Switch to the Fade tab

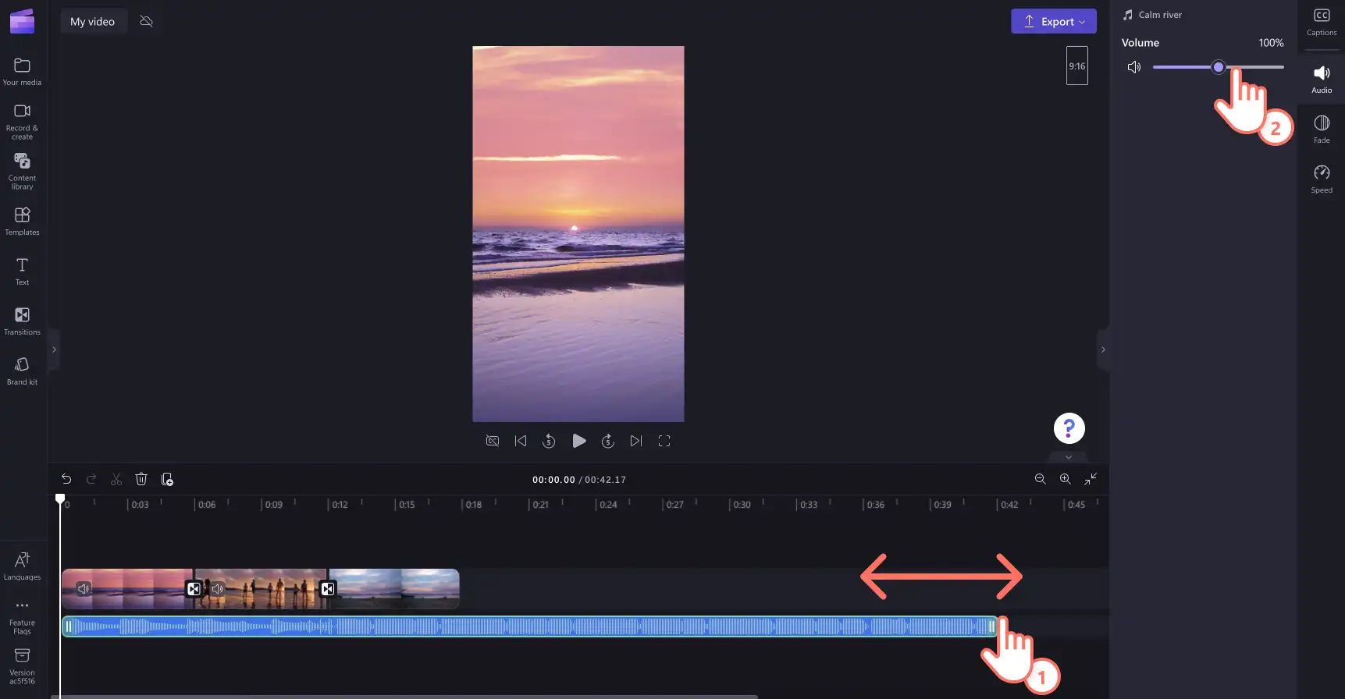pyautogui.click(x=1322, y=129)
